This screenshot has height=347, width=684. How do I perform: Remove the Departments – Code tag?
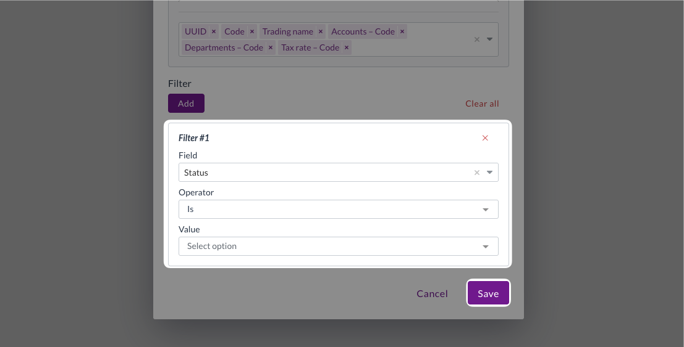(x=271, y=47)
